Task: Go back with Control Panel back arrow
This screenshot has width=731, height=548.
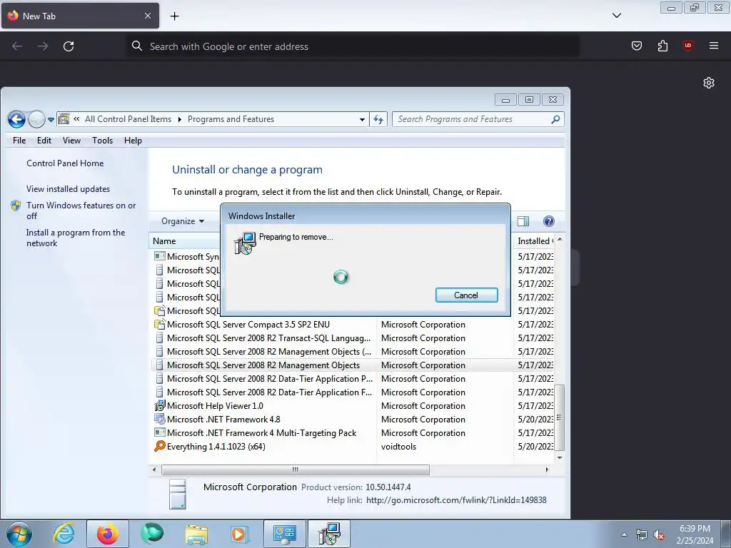Action: pyautogui.click(x=16, y=120)
